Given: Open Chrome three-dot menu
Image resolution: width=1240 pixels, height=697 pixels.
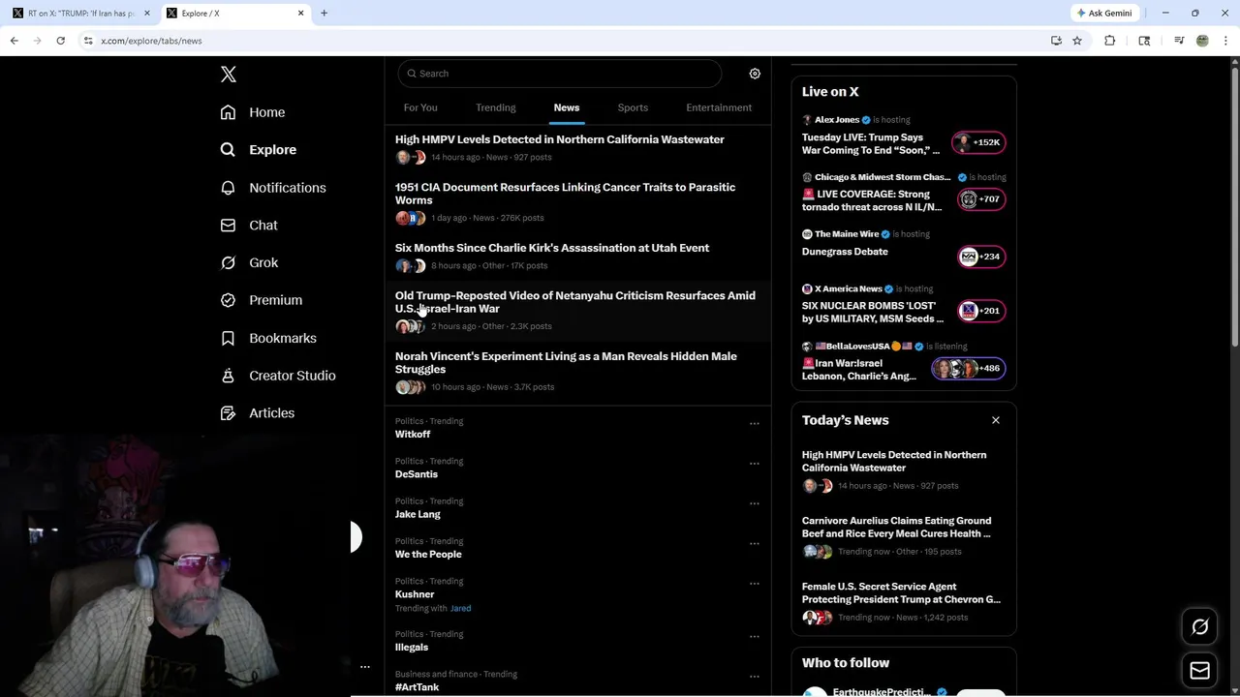Looking at the screenshot, I should (1225, 41).
